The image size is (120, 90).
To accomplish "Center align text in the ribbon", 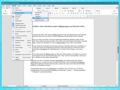I will pyautogui.click(x=52, y=13).
